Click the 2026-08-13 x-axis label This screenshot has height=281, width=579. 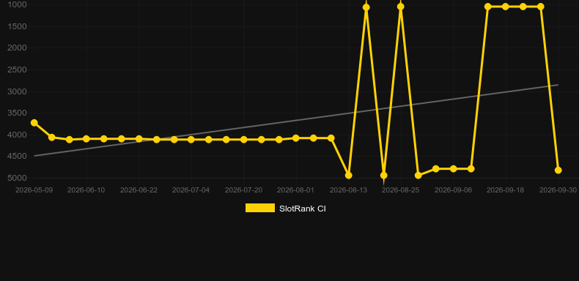click(x=349, y=190)
